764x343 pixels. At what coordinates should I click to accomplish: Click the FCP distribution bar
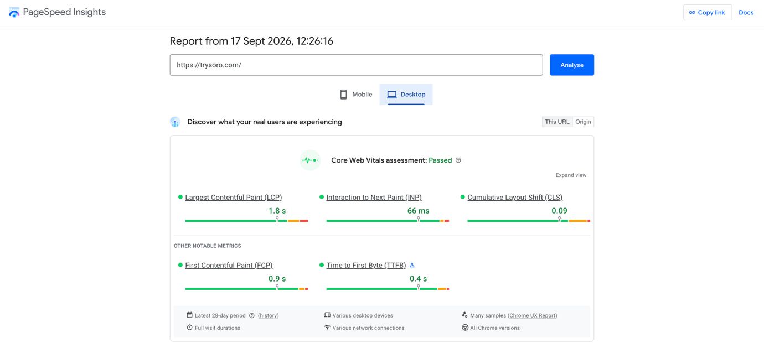[246, 289]
